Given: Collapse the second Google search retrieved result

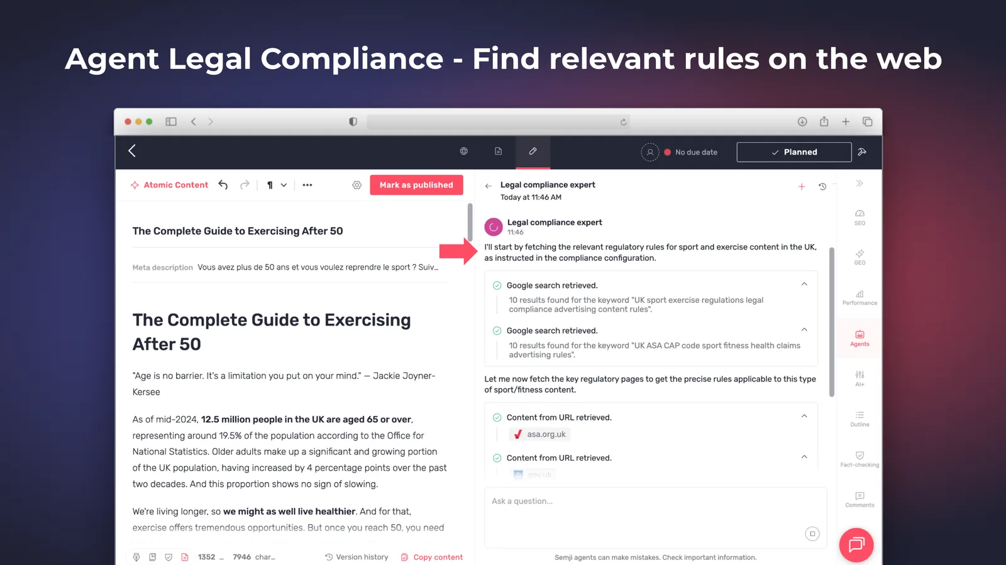Looking at the screenshot, I should (x=804, y=329).
